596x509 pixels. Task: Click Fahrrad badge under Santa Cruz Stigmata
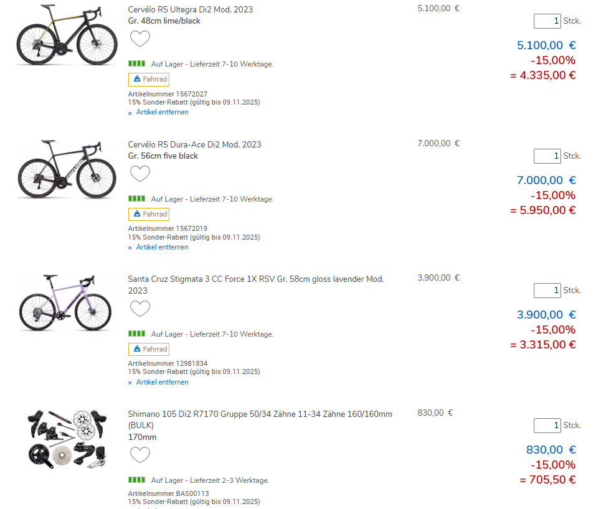[x=149, y=349]
